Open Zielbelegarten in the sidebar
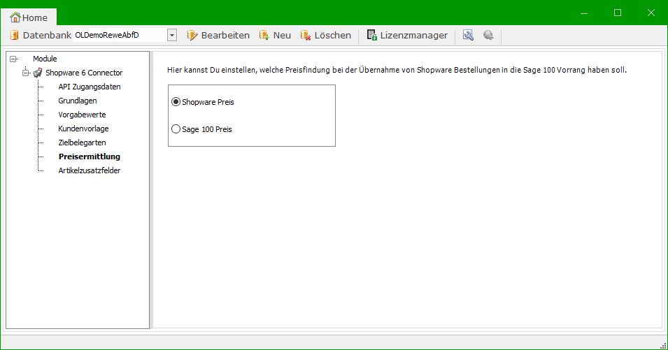This screenshot has height=350, width=668. [x=82, y=143]
